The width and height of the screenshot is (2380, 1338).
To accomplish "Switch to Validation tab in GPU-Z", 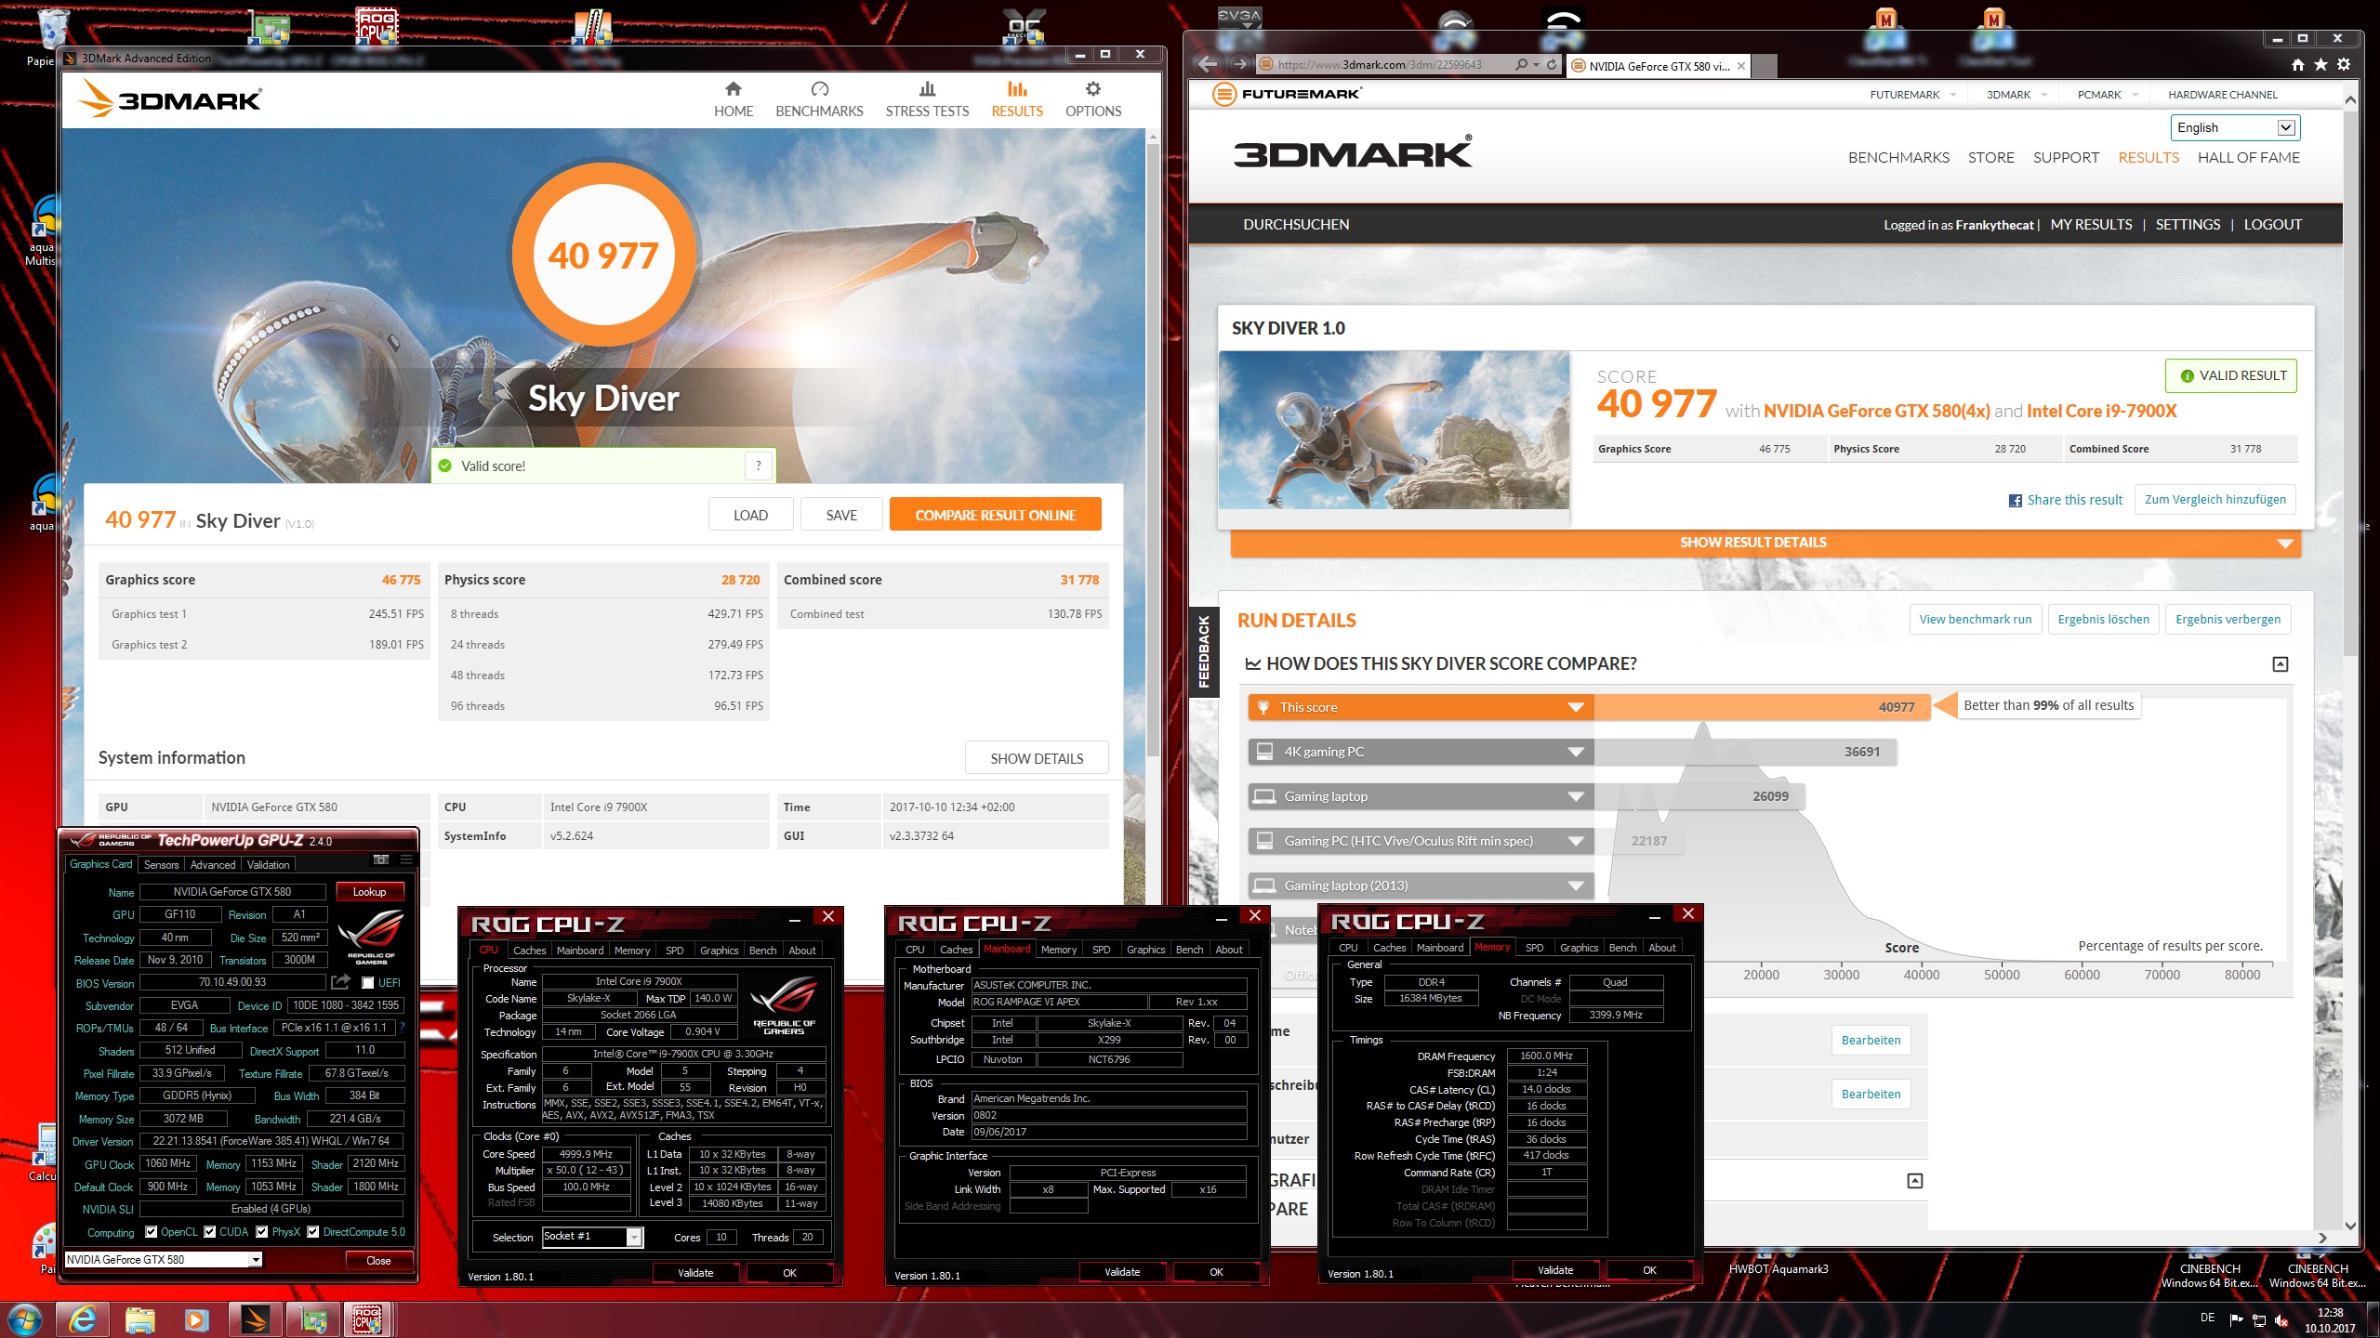I will pyautogui.click(x=268, y=865).
